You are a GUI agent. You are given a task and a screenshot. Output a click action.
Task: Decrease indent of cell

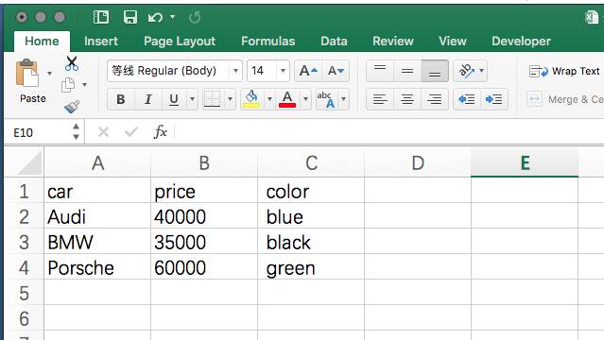click(x=467, y=100)
